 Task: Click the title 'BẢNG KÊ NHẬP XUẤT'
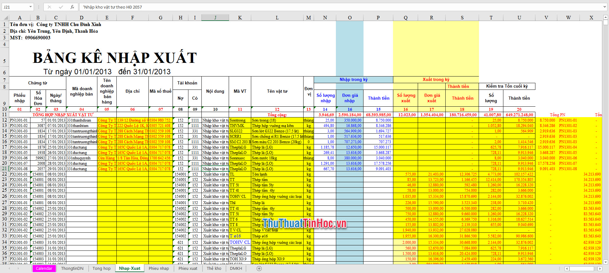click(115, 58)
